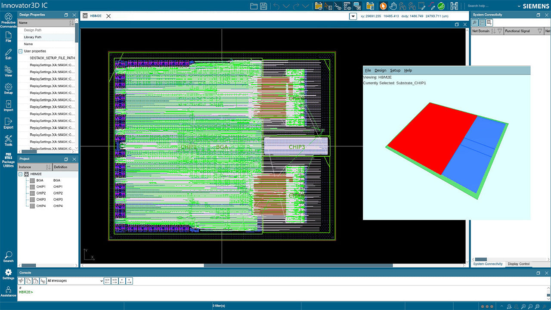Click the Tools icon in the sidebar

(8, 141)
